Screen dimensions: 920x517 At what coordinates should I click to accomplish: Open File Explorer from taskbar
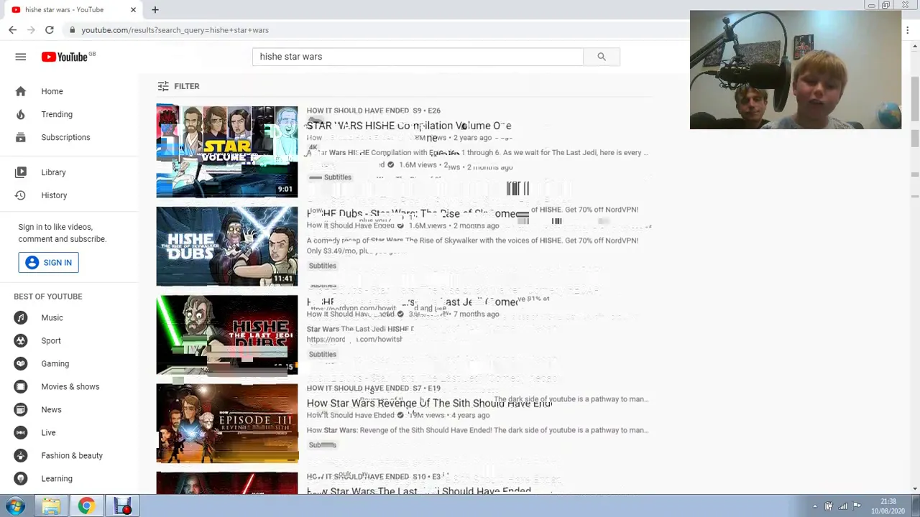pyautogui.click(x=51, y=506)
